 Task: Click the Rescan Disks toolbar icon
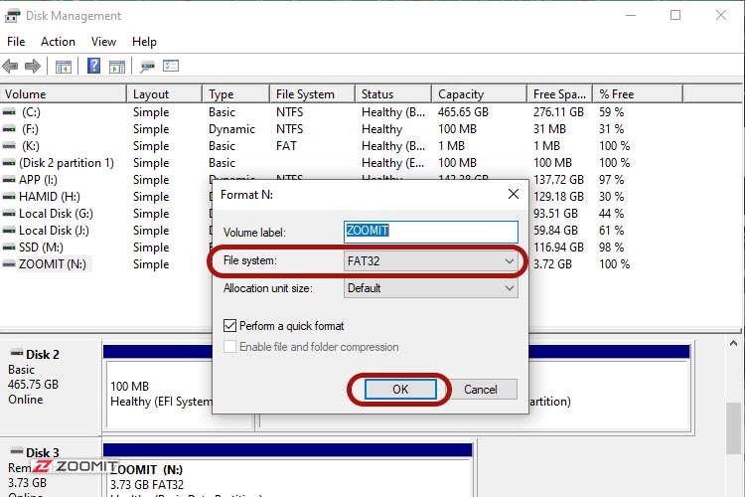click(148, 67)
